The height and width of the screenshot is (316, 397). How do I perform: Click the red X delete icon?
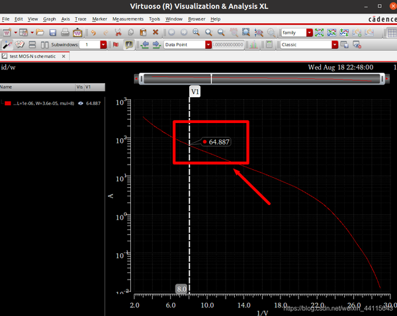click(x=155, y=32)
